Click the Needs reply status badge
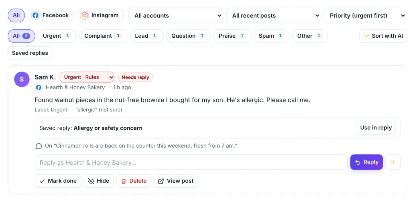 pyautogui.click(x=135, y=77)
